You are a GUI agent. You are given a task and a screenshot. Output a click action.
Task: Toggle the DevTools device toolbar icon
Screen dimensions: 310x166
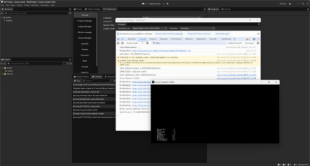(x=122, y=39)
